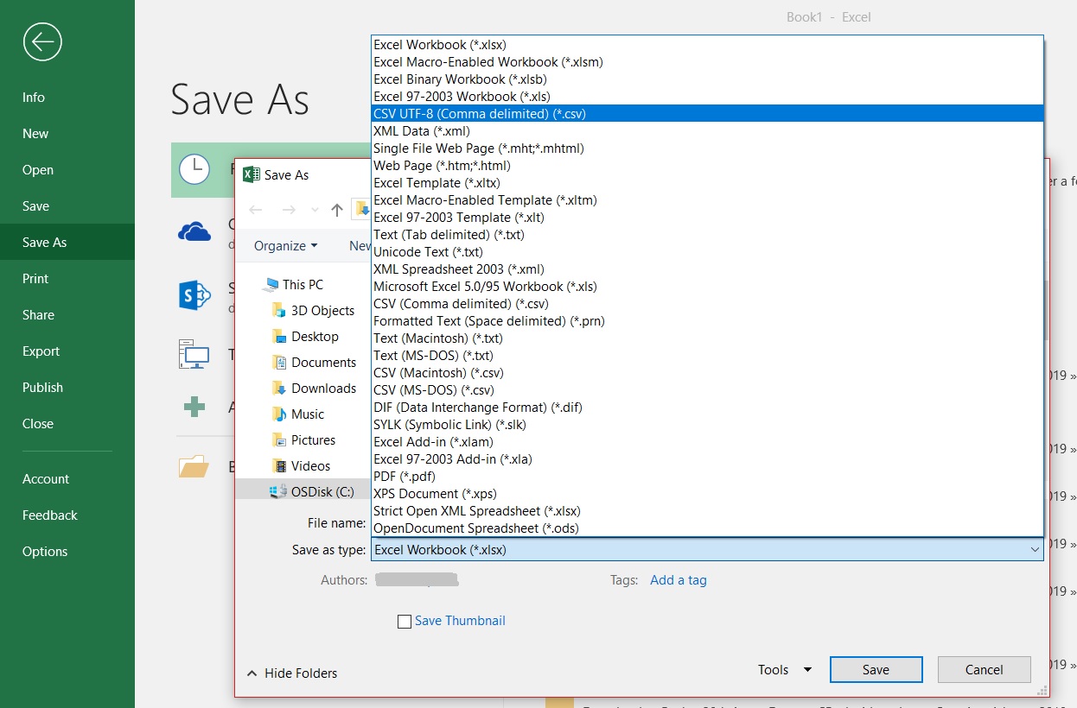Choose Excel Workbook (*.xlsx) type
The height and width of the screenshot is (708, 1077).
[707, 44]
